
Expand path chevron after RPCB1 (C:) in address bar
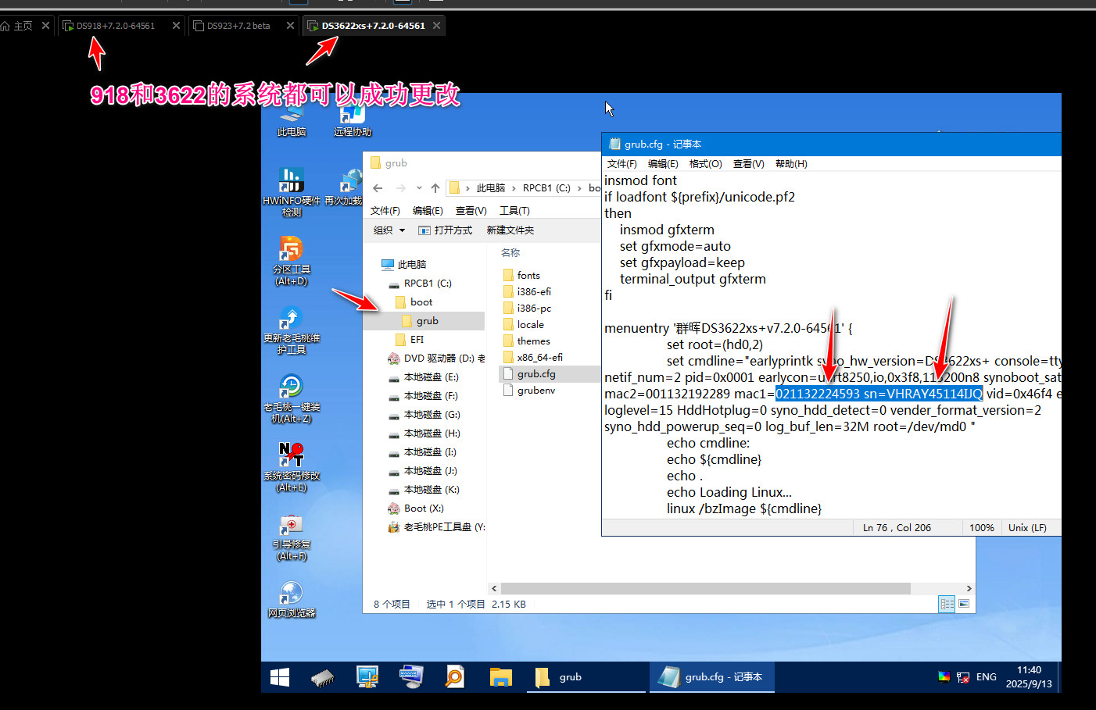click(579, 188)
